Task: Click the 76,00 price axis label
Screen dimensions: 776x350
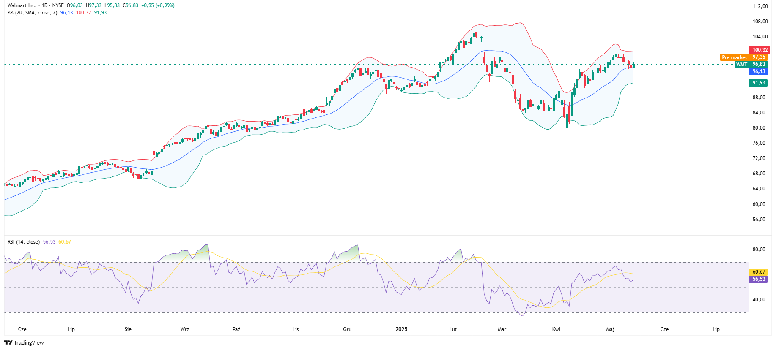Action: click(759, 143)
